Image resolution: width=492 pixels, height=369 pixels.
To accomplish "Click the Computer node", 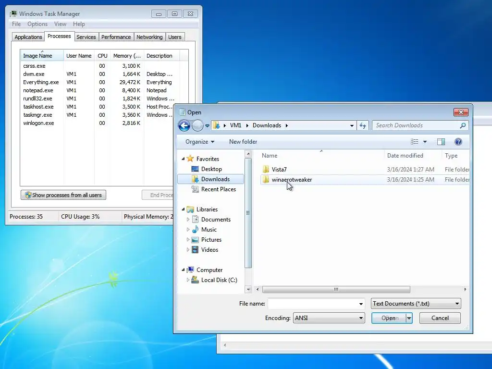I will point(209,270).
